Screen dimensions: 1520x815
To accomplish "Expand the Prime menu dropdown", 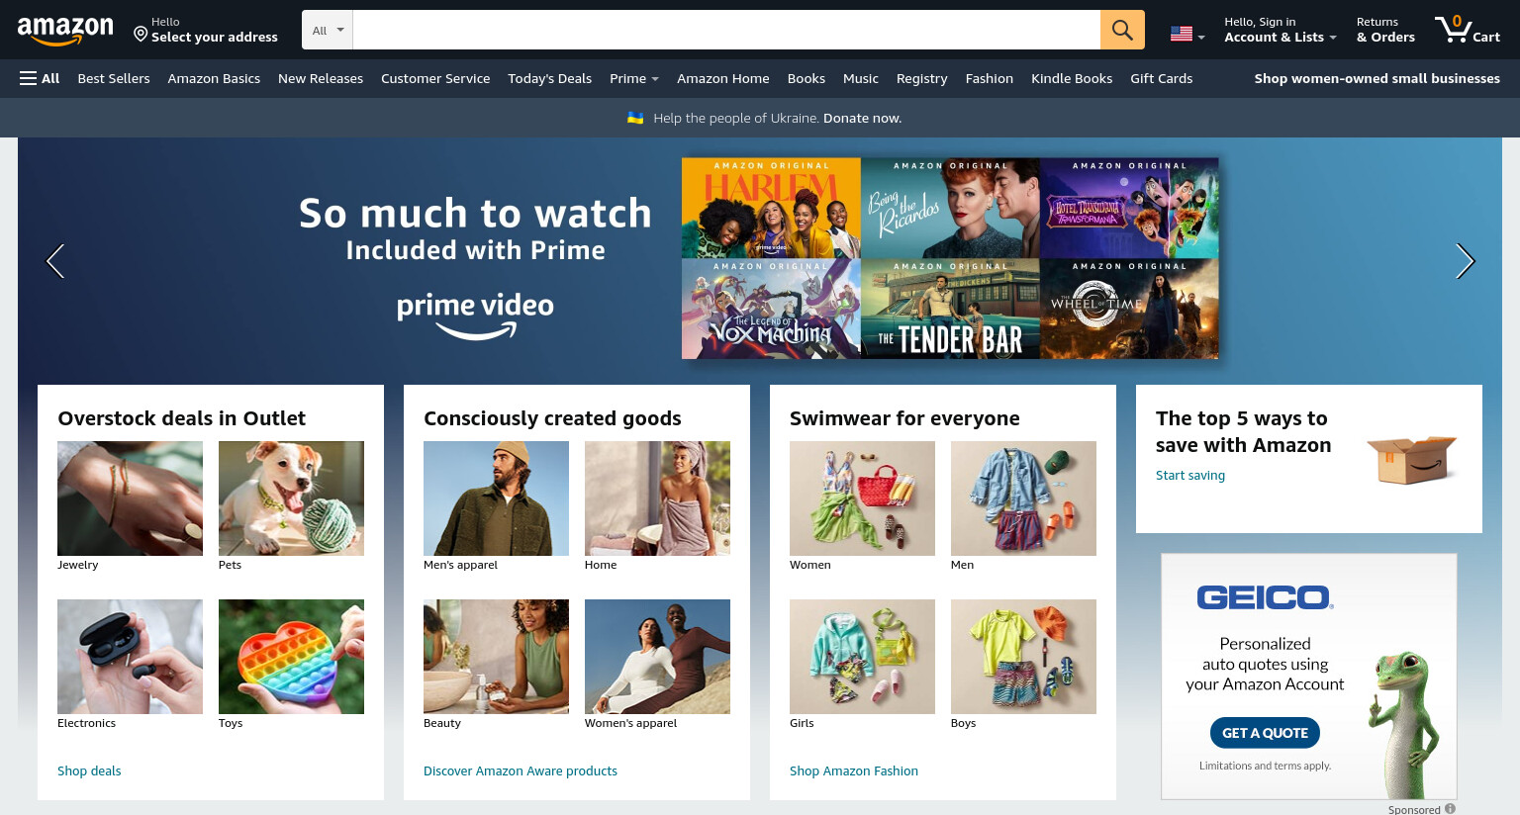I will 634,78.
